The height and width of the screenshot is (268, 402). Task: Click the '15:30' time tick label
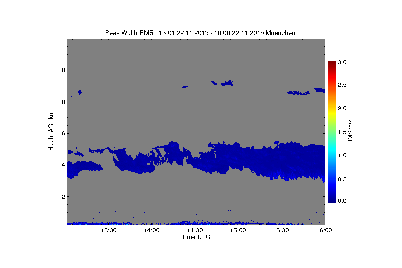[x=281, y=231]
